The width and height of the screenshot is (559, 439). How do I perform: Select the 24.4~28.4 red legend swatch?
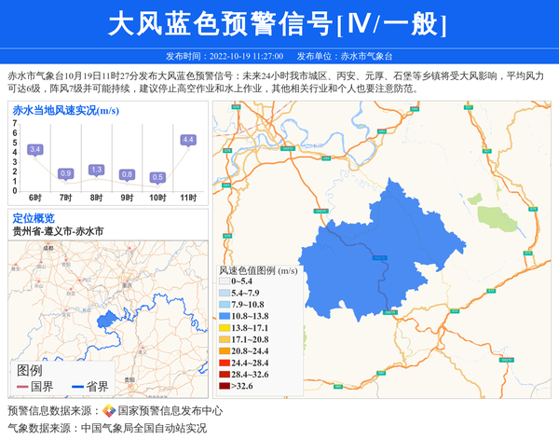tap(225, 364)
